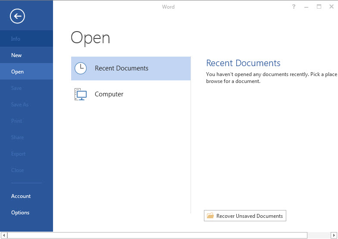338x239 pixels.
Task: Click the blue Recent Documents heading
Action: tap(243, 63)
